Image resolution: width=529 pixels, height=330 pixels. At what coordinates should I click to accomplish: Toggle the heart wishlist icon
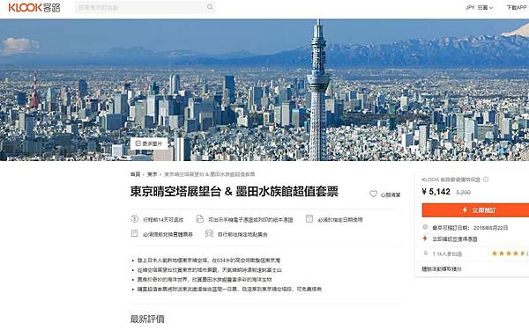point(373,194)
